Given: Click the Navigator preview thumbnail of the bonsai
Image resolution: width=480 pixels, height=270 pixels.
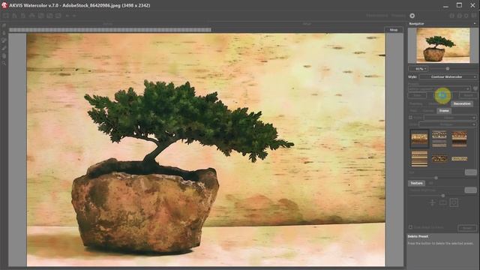Looking at the screenshot, I should (x=443, y=45).
